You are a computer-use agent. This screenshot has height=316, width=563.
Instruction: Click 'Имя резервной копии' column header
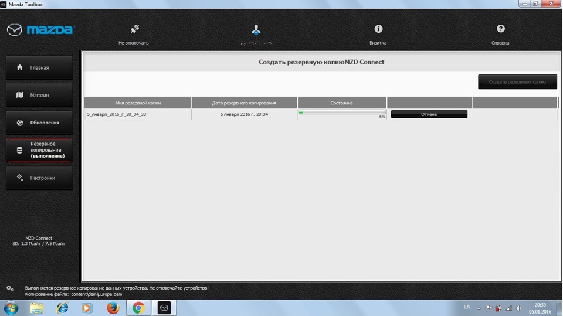coord(138,103)
